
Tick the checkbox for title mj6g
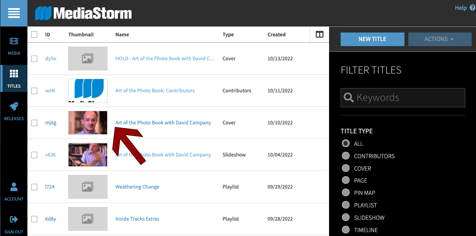pyautogui.click(x=34, y=123)
